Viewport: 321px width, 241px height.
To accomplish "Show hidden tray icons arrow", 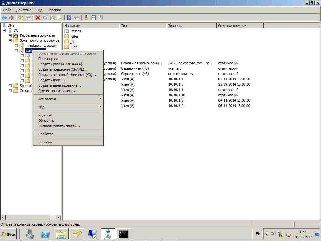I will tap(266, 234).
